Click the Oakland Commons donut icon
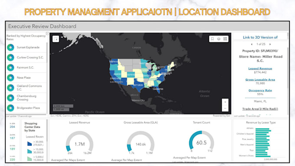Viewport: 295px width, 166px height. coord(10,88)
